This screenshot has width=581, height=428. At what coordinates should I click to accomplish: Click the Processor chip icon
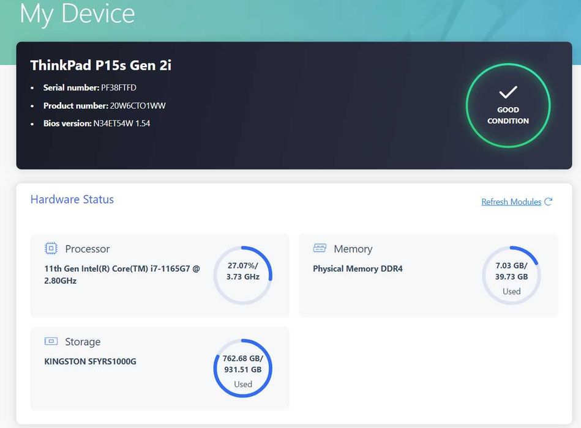[51, 249]
